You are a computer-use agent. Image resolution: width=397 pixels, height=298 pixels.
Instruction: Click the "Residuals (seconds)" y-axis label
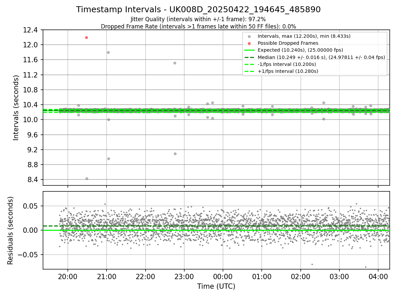pyautogui.click(x=11, y=230)
